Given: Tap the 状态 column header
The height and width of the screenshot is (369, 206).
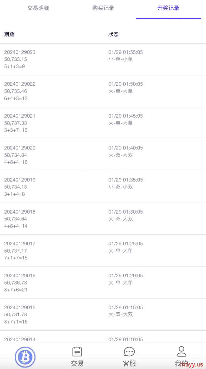Looking at the screenshot, I should (113, 34).
